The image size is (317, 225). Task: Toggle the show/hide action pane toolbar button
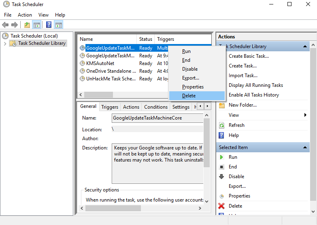click(x=59, y=25)
